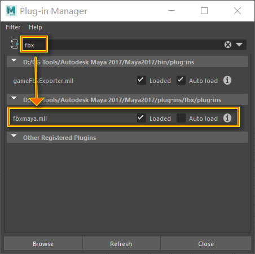Enable Auto load for fbxmaya.mll
Image resolution: width=255 pixels, height=254 pixels.
click(181, 118)
